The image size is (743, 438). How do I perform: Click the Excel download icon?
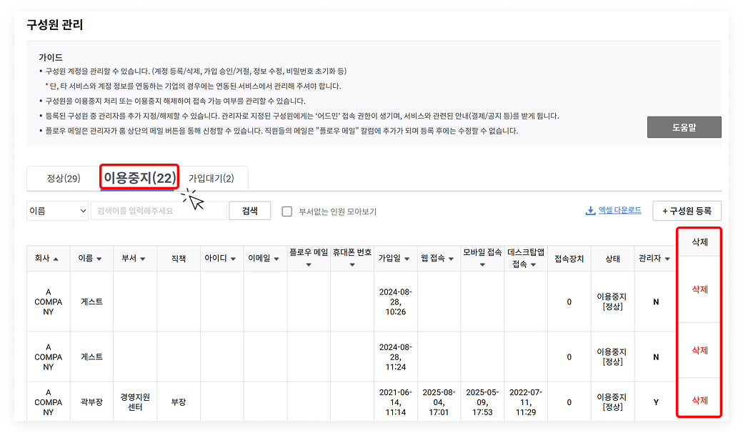click(590, 211)
